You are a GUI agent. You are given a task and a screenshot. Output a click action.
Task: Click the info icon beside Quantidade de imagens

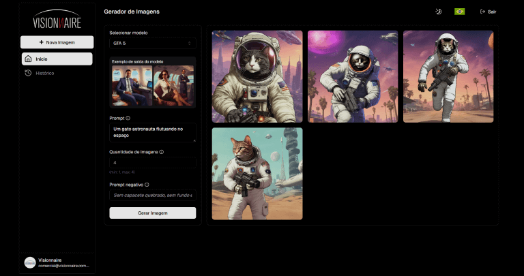point(162,152)
